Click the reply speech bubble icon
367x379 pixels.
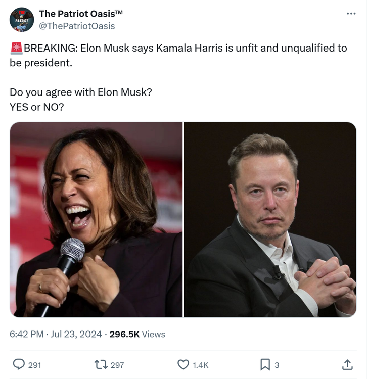point(19,364)
